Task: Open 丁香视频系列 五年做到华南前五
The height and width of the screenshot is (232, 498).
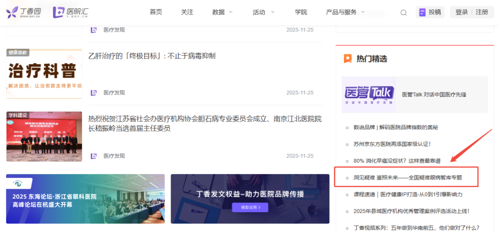Action: click(x=416, y=227)
